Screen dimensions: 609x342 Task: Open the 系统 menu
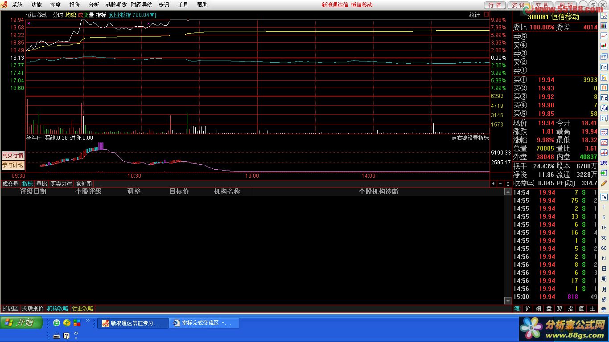pyautogui.click(x=17, y=5)
